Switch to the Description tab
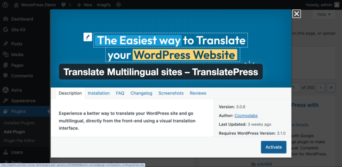This screenshot has width=342, height=167. tap(70, 93)
